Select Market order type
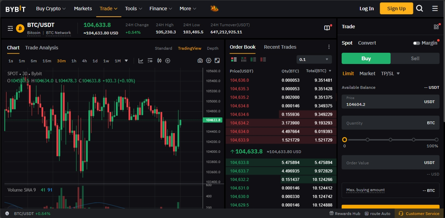Screen dimensions: 445x218 click(367, 73)
